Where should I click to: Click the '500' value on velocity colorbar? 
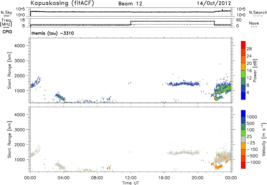251,124
